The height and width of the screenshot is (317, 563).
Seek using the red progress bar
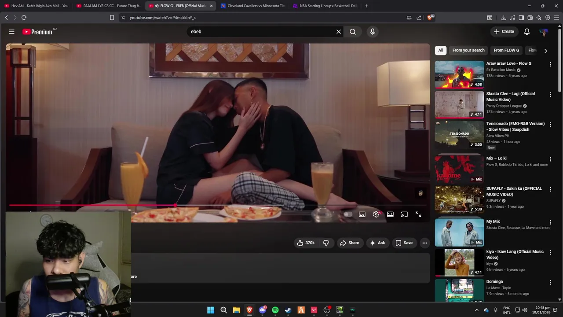click(218, 205)
